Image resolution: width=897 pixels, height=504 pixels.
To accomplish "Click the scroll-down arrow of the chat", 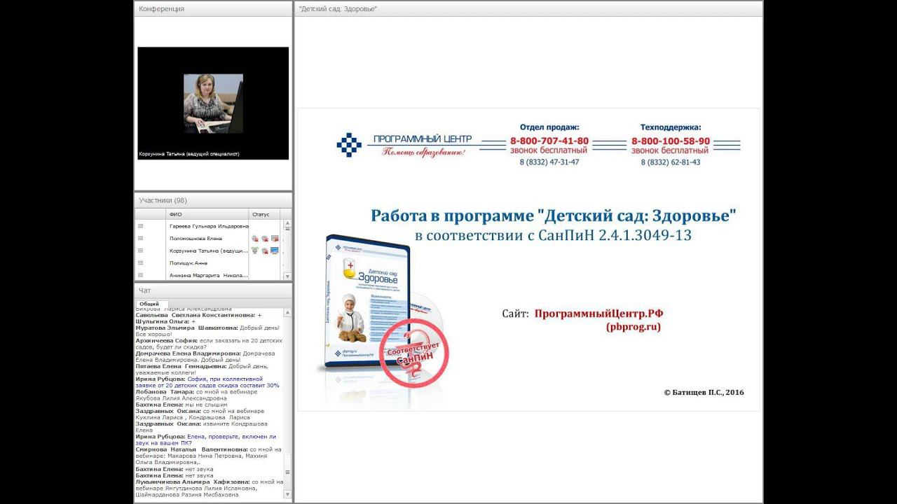I will [287, 494].
